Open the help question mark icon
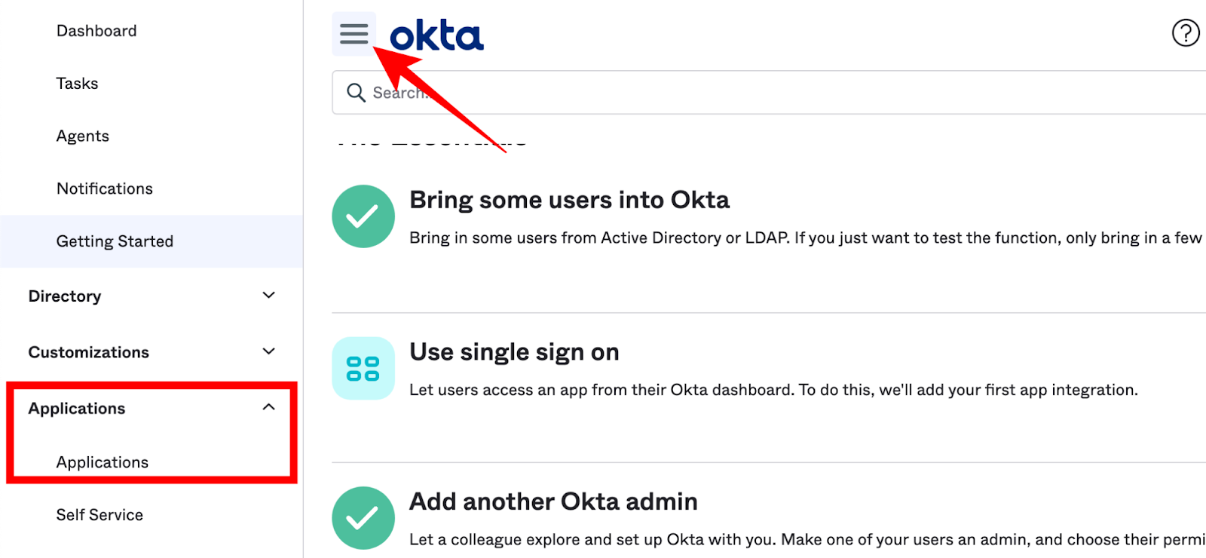 click(x=1185, y=33)
